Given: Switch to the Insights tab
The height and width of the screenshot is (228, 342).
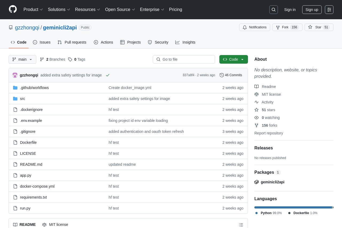Looking at the screenshot, I should [185, 42].
